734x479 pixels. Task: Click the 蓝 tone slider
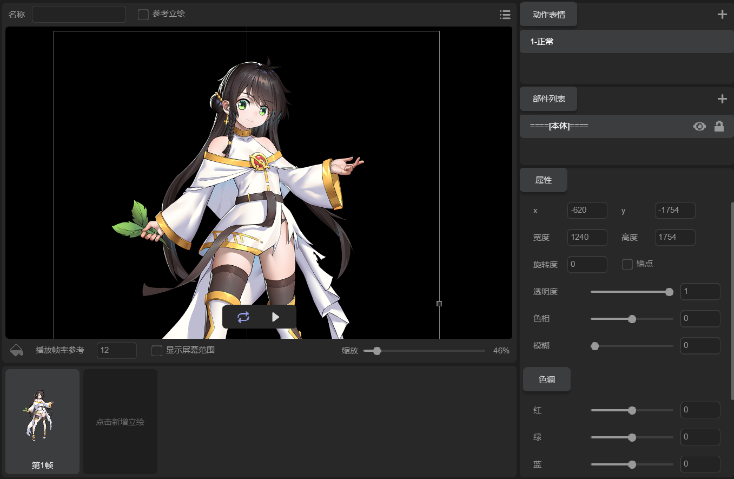632,464
